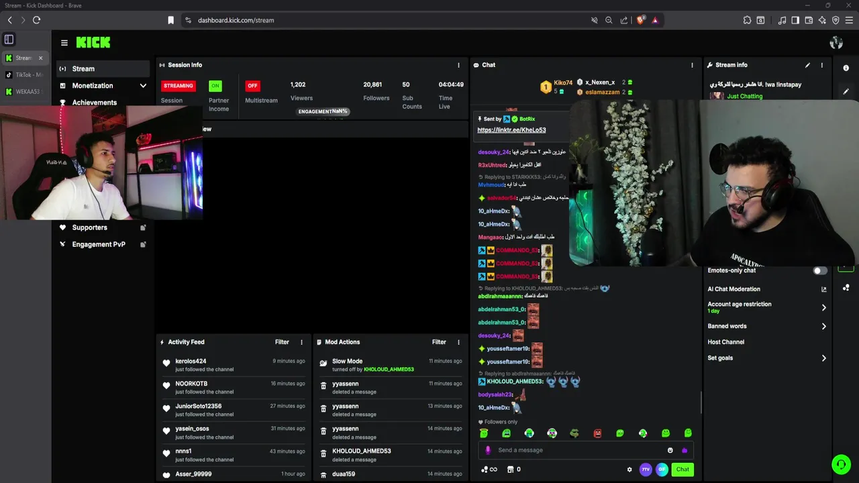Viewport: 859px width, 483px height.
Task: Open AI Chat Moderation external link icon
Action: click(824, 289)
